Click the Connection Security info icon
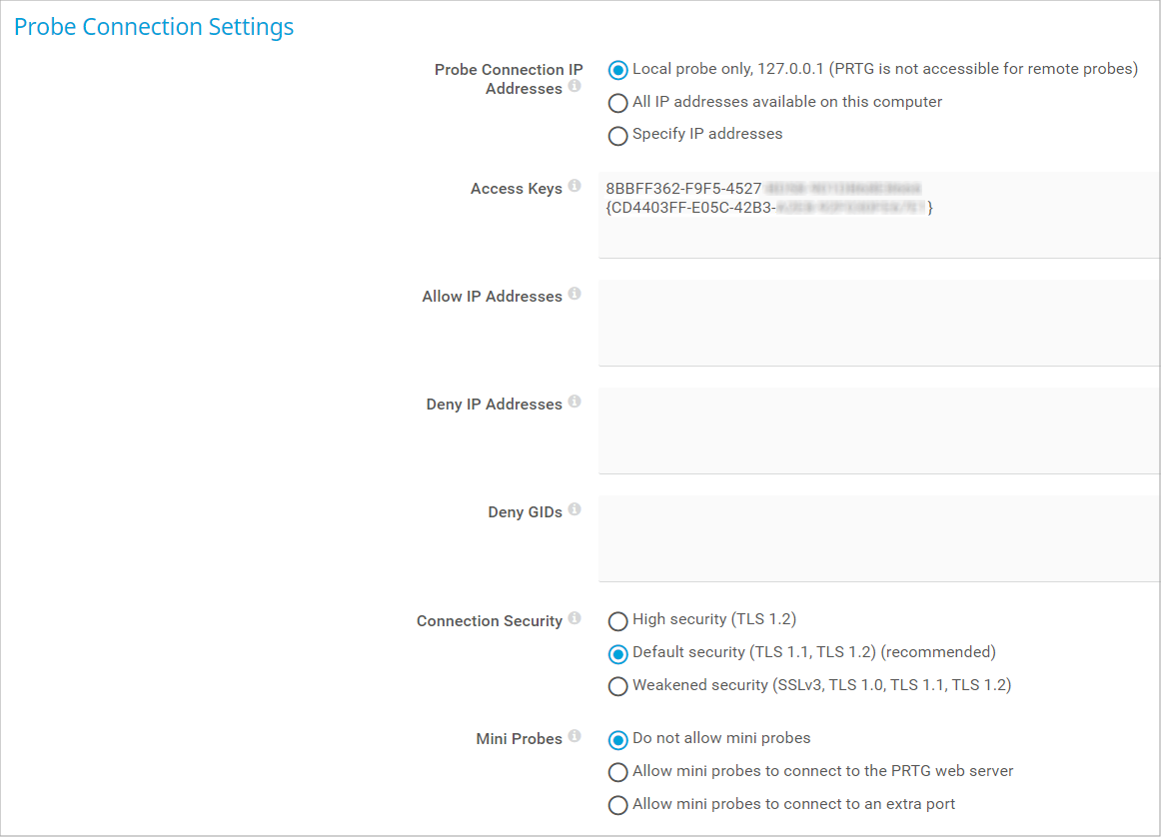Image resolution: width=1161 pixels, height=837 pixels. click(575, 619)
